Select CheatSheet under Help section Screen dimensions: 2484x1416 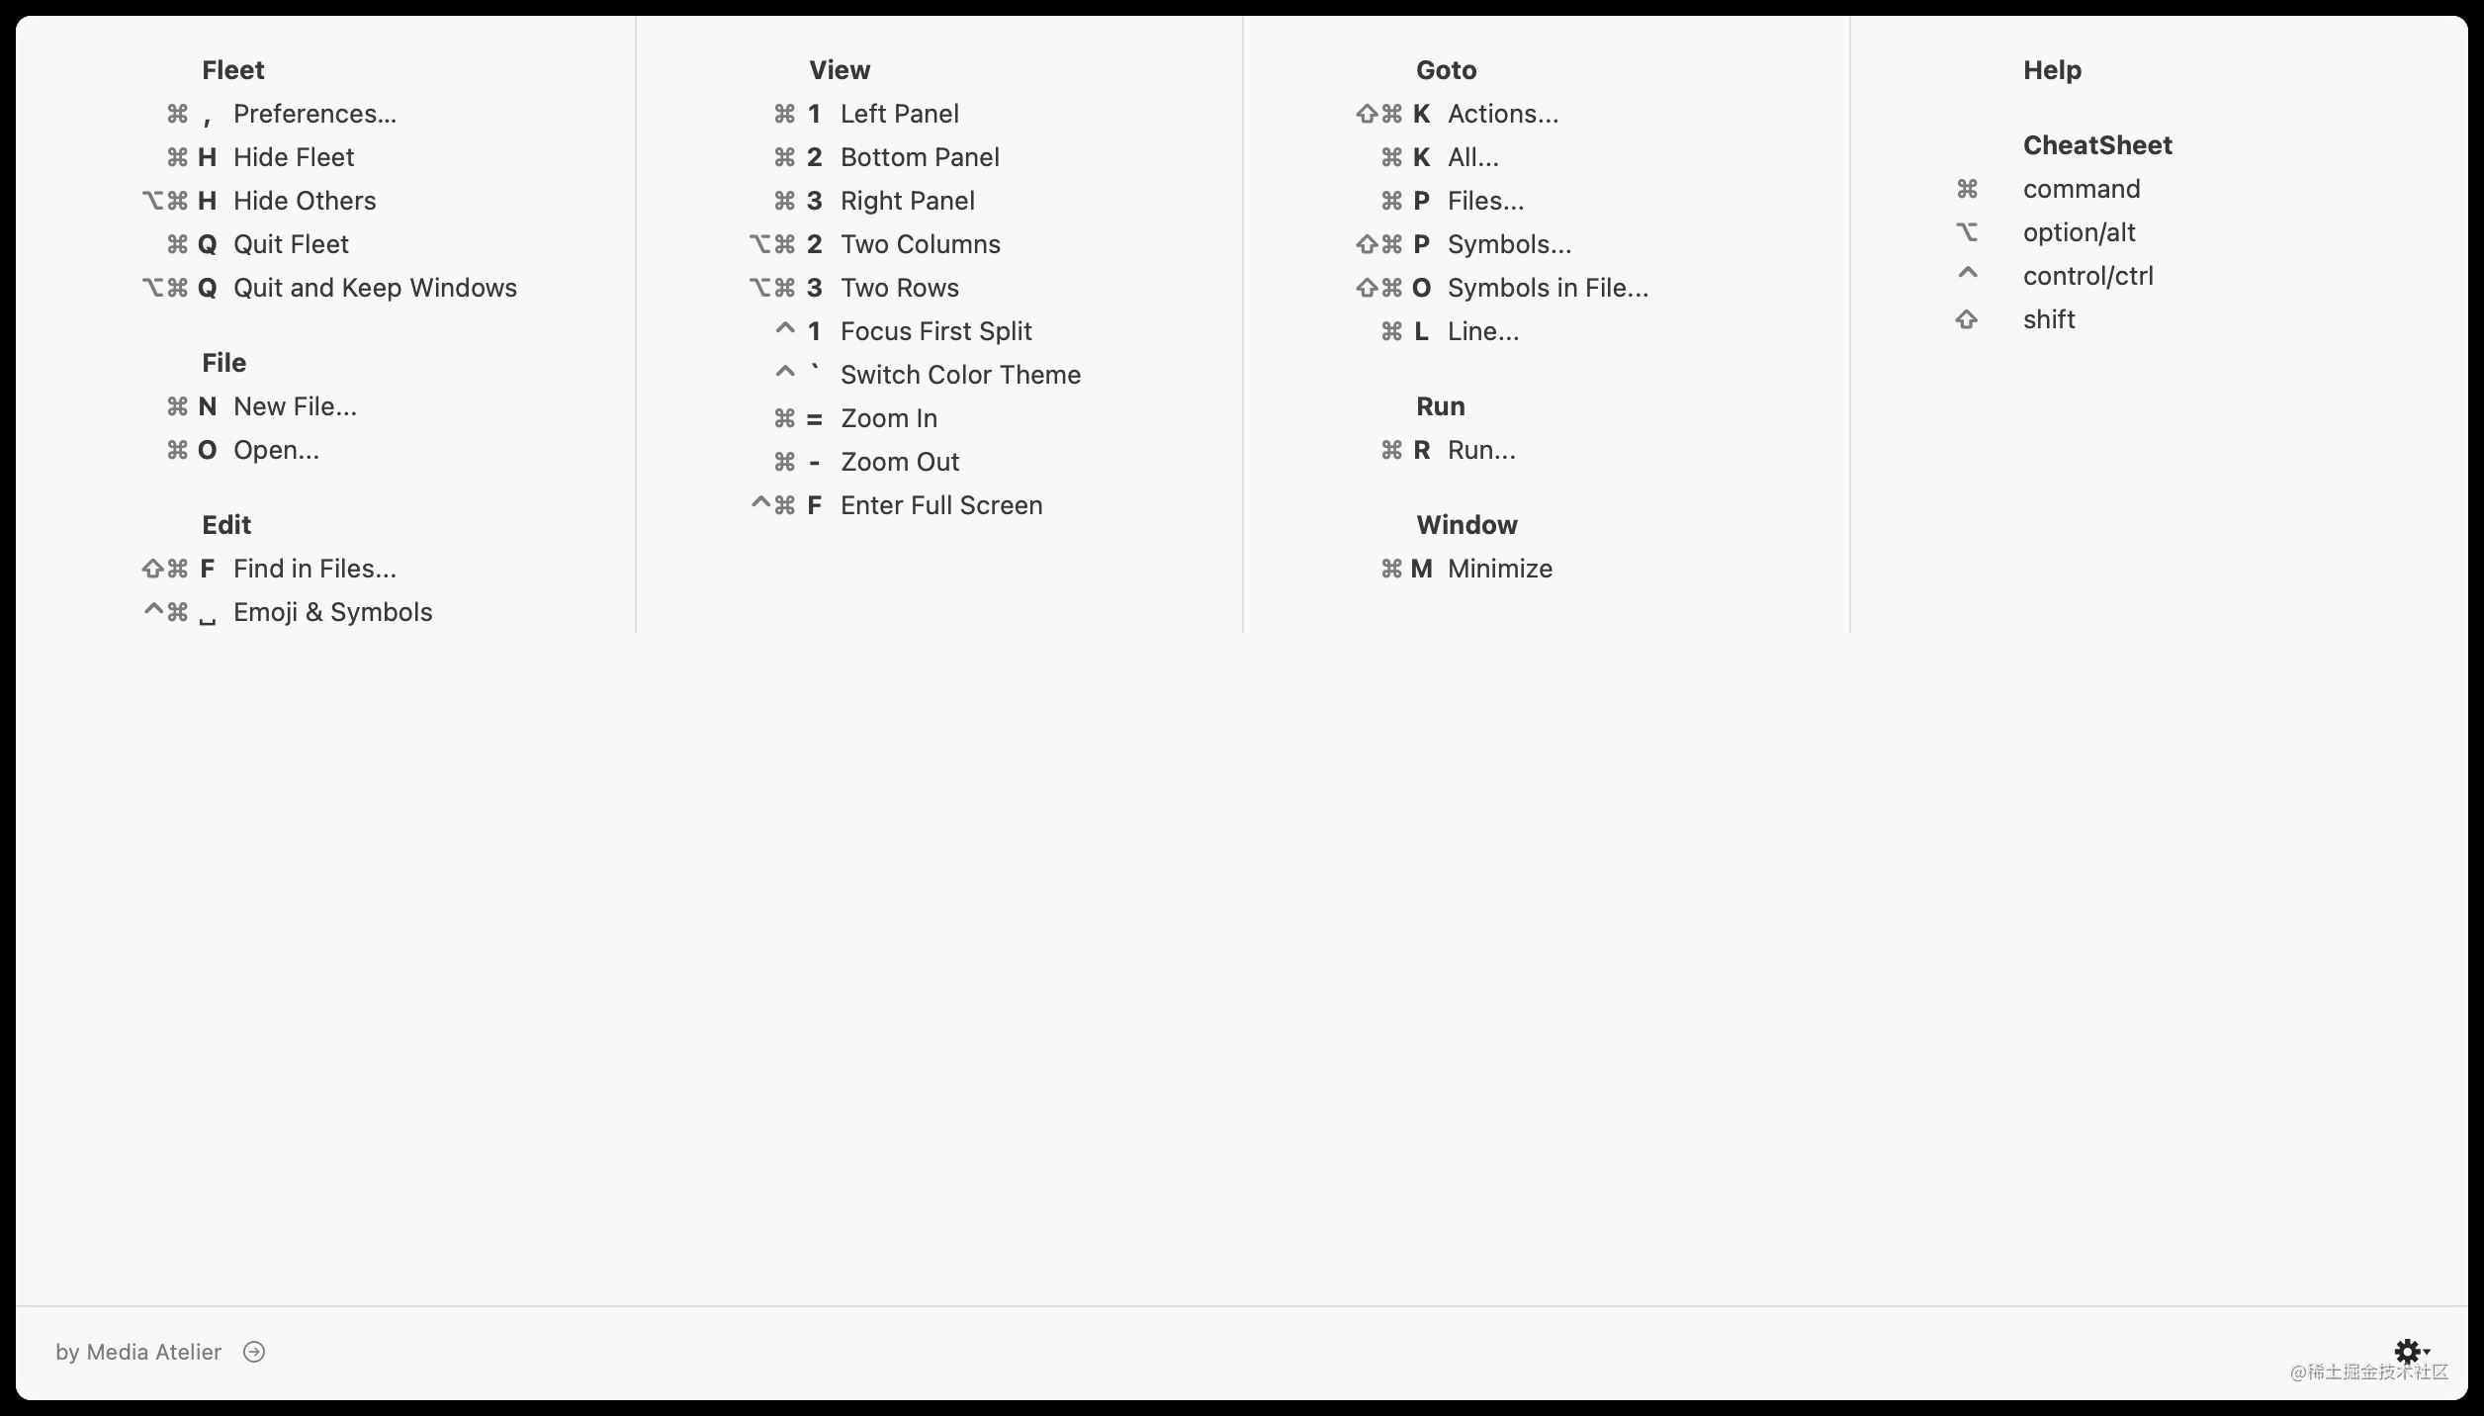tap(2096, 145)
